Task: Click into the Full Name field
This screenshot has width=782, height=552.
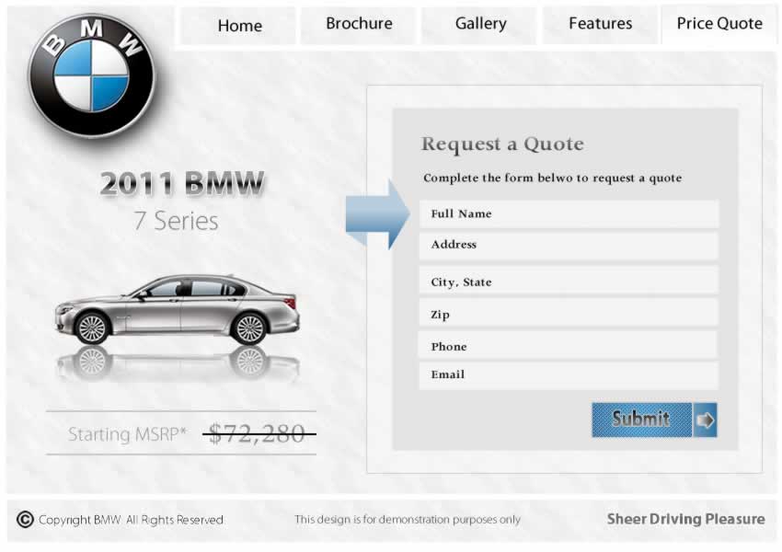Action: (569, 214)
